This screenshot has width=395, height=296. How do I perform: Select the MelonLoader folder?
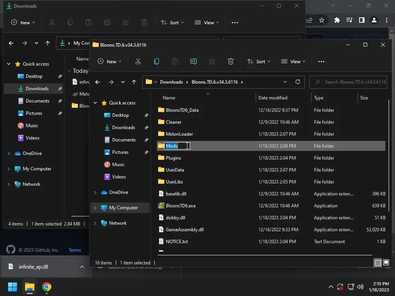pyautogui.click(x=271, y=134)
